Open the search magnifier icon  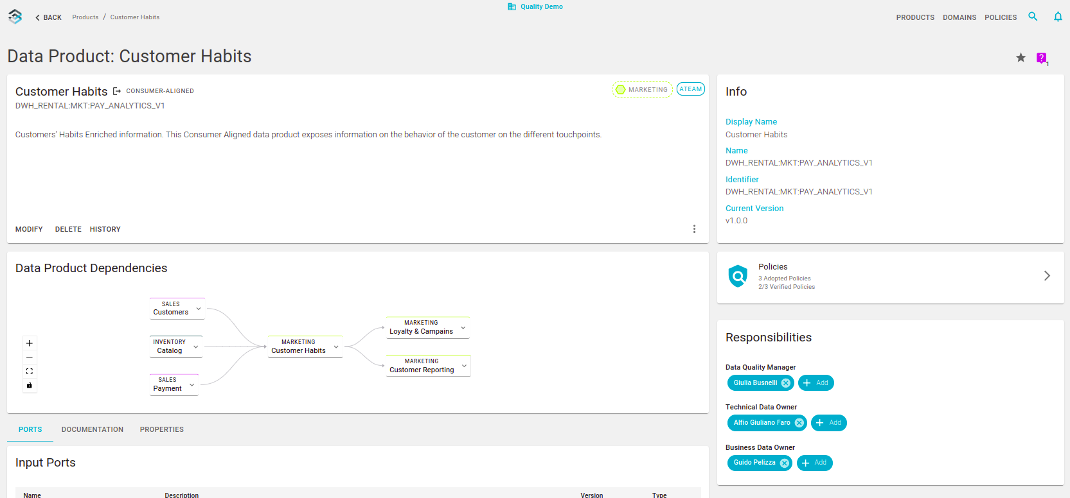(x=1033, y=17)
